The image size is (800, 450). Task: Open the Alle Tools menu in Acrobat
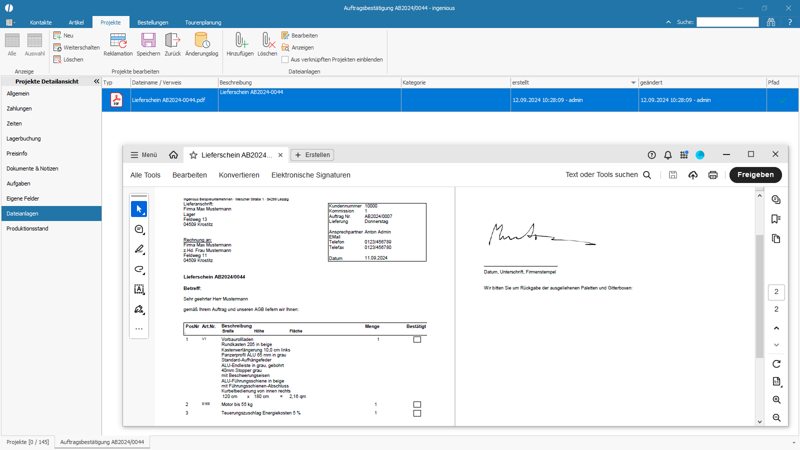click(x=145, y=175)
